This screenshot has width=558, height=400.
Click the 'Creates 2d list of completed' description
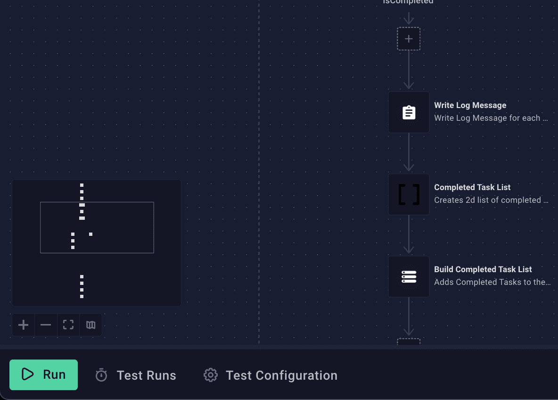click(x=491, y=200)
